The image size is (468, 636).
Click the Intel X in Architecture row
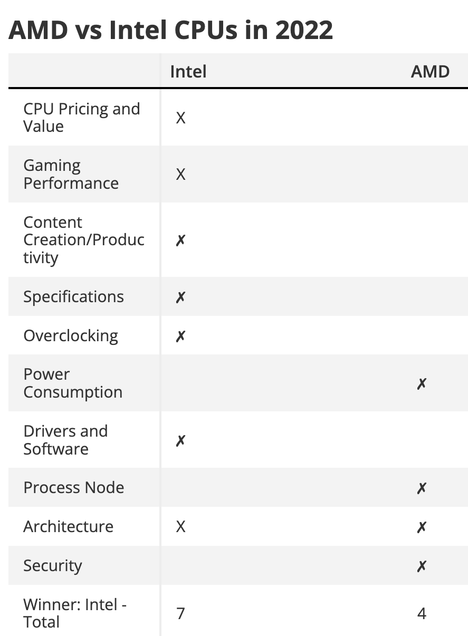[x=180, y=527]
